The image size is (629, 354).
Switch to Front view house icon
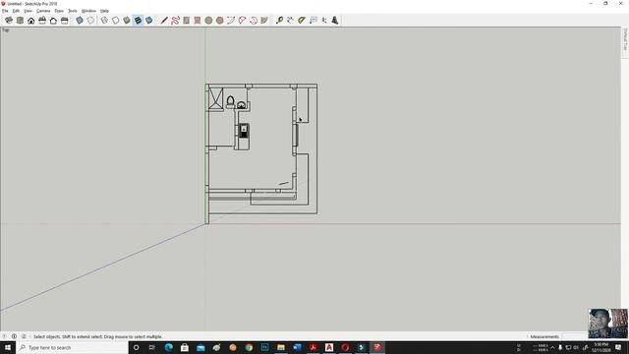(x=30, y=20)
